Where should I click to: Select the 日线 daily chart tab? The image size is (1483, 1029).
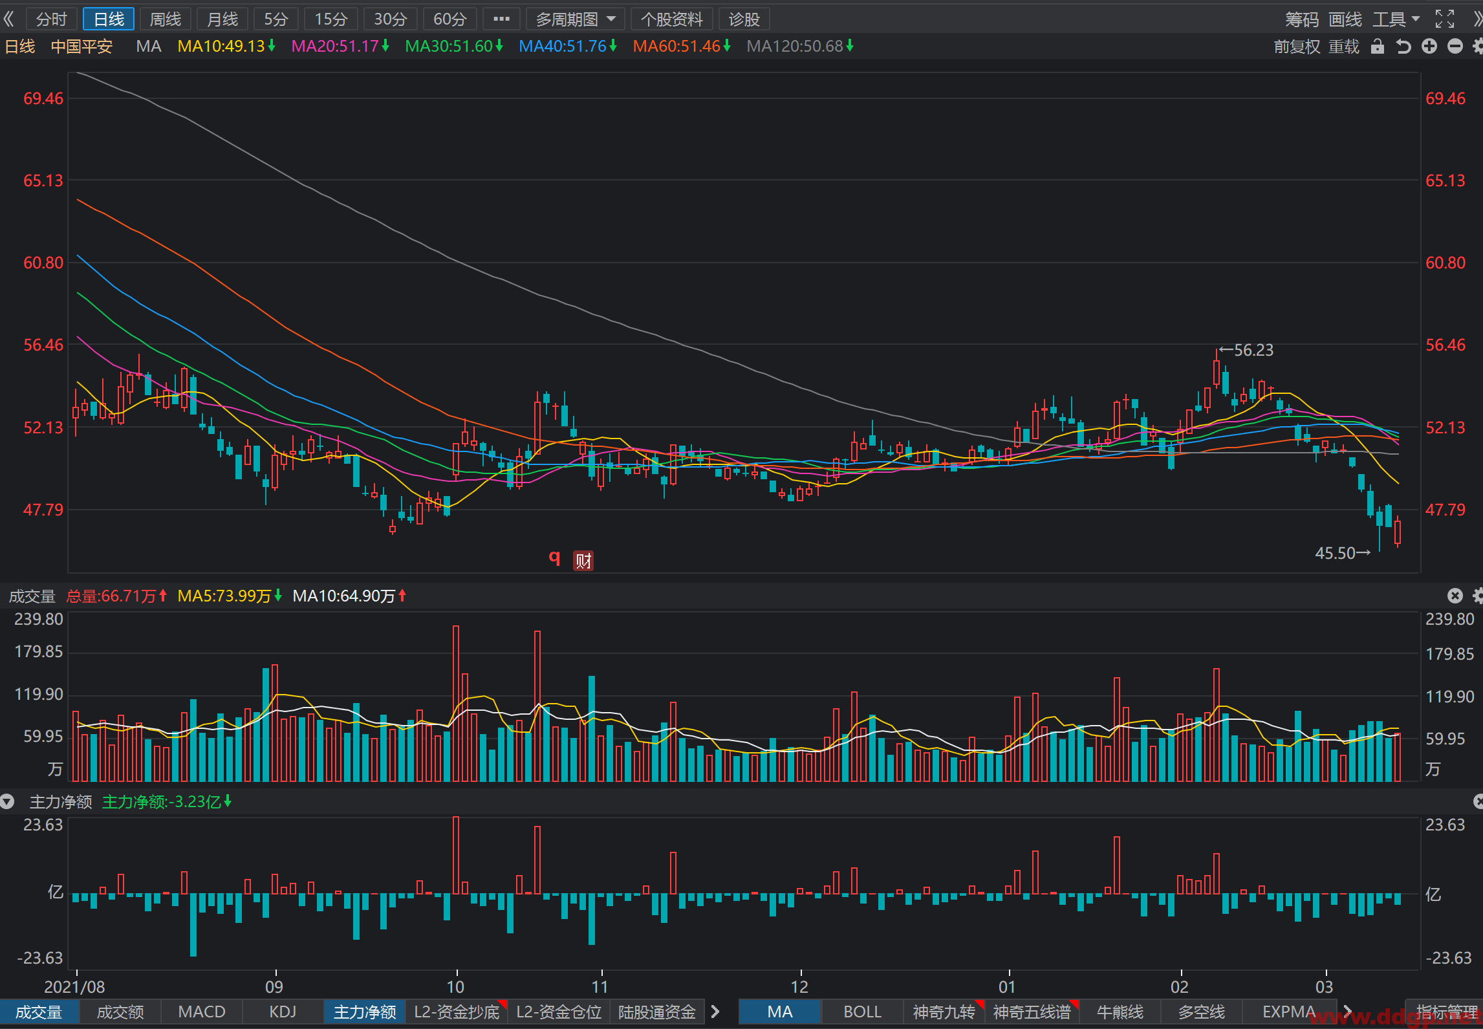109,19
